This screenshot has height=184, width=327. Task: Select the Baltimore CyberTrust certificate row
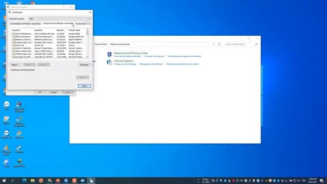(x=49, y=39)
